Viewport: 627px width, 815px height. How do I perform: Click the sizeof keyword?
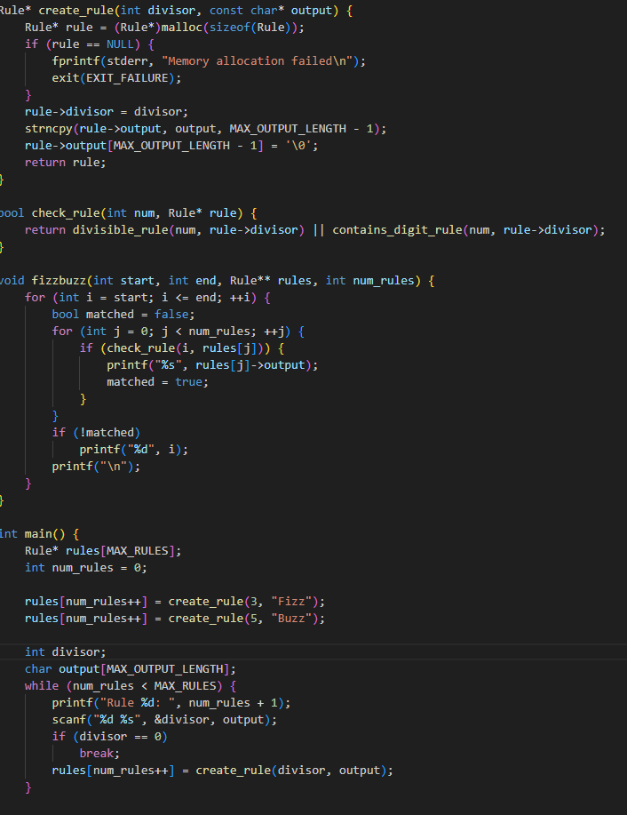[230, 27]
